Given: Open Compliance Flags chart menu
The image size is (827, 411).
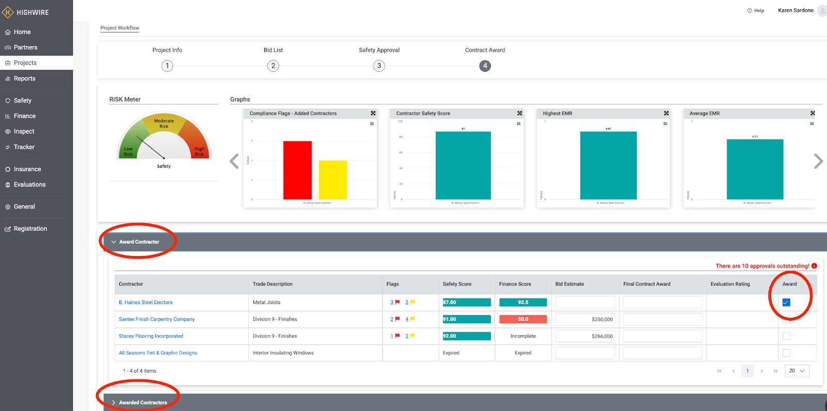Looking at the screenshot, I should 372,124.
